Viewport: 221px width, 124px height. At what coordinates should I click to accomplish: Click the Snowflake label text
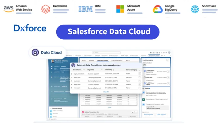coord(209,6)
